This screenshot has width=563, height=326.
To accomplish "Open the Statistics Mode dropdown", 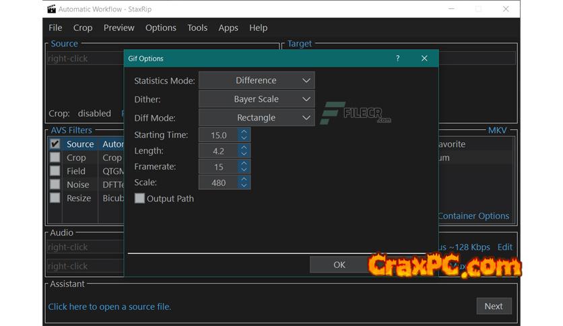I will tap(257, 81).
